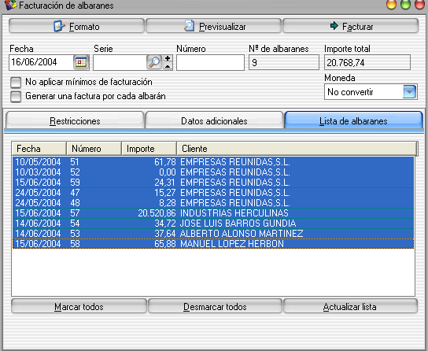Click the app icon in the title bar
The width and height of the screenshot is (428, 351).
click(x=11, y=6)
